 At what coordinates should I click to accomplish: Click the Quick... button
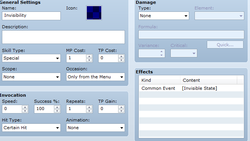click(225, 45)
